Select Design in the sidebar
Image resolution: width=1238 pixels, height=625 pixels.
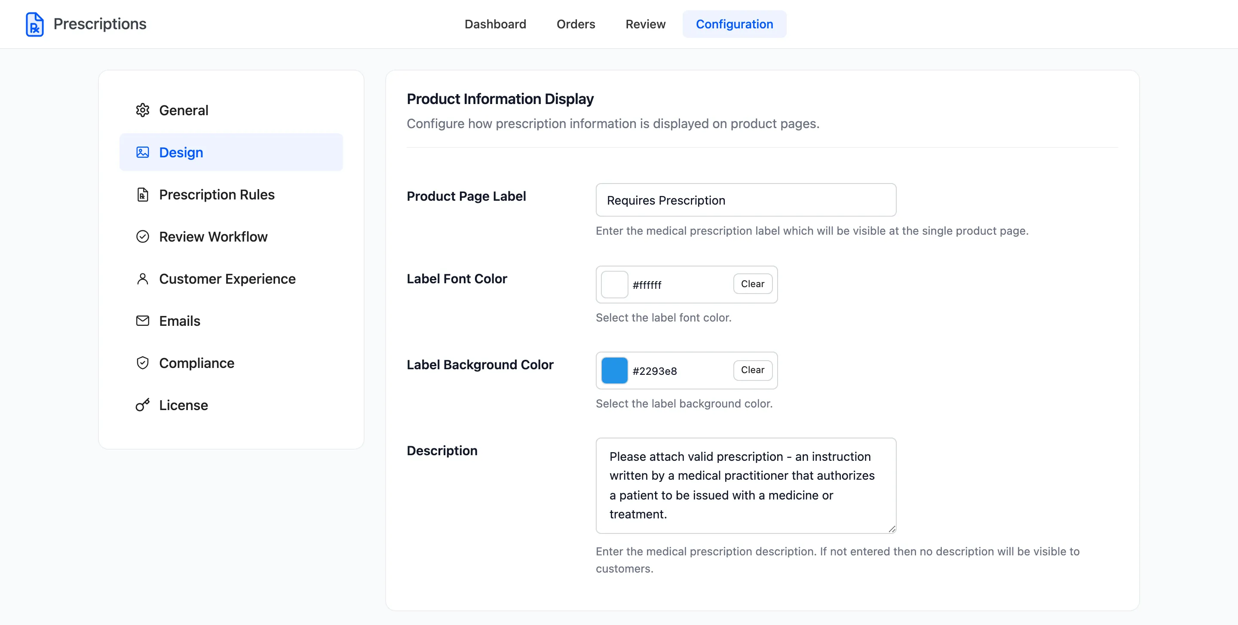pyautogui.click(x=231, y=152)
